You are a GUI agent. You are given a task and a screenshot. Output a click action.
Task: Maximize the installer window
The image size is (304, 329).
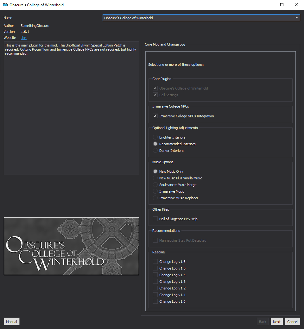tap(282, 5)
